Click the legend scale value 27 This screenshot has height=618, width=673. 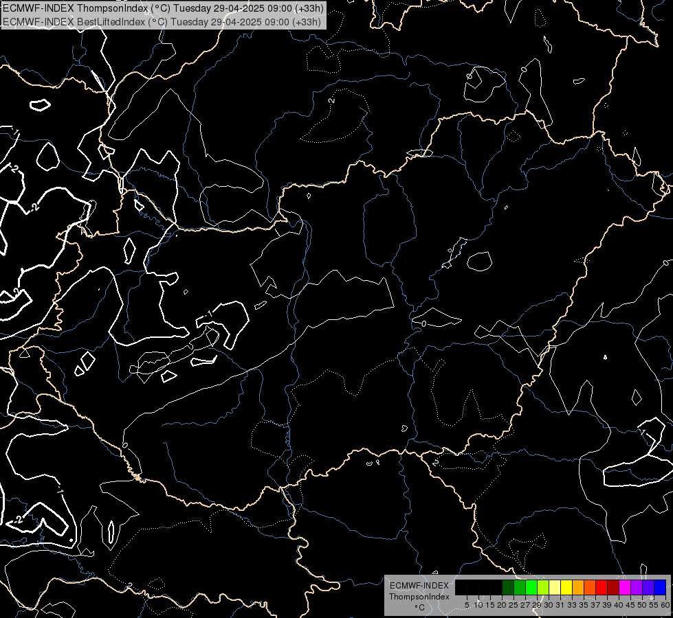click(x=525, y=605)
